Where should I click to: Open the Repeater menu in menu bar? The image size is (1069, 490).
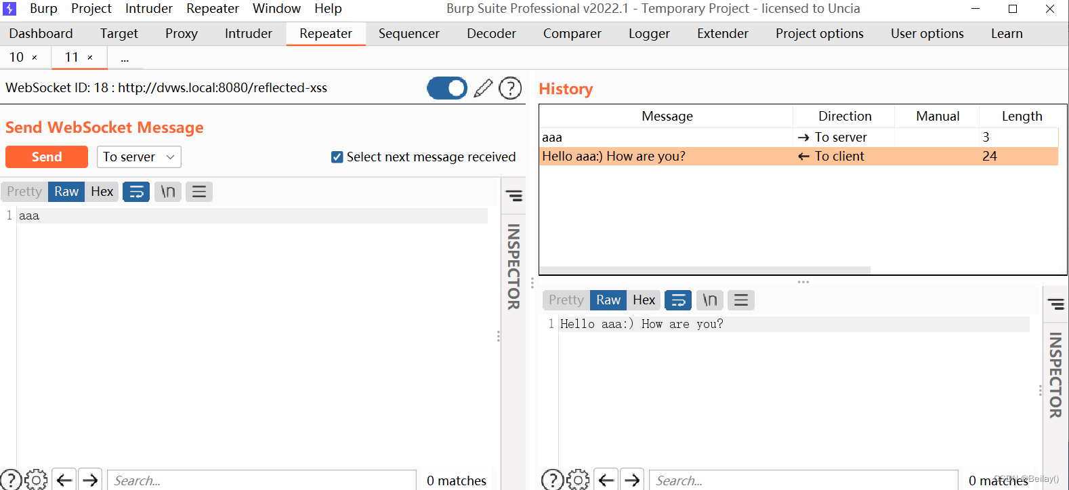(213, 9)
